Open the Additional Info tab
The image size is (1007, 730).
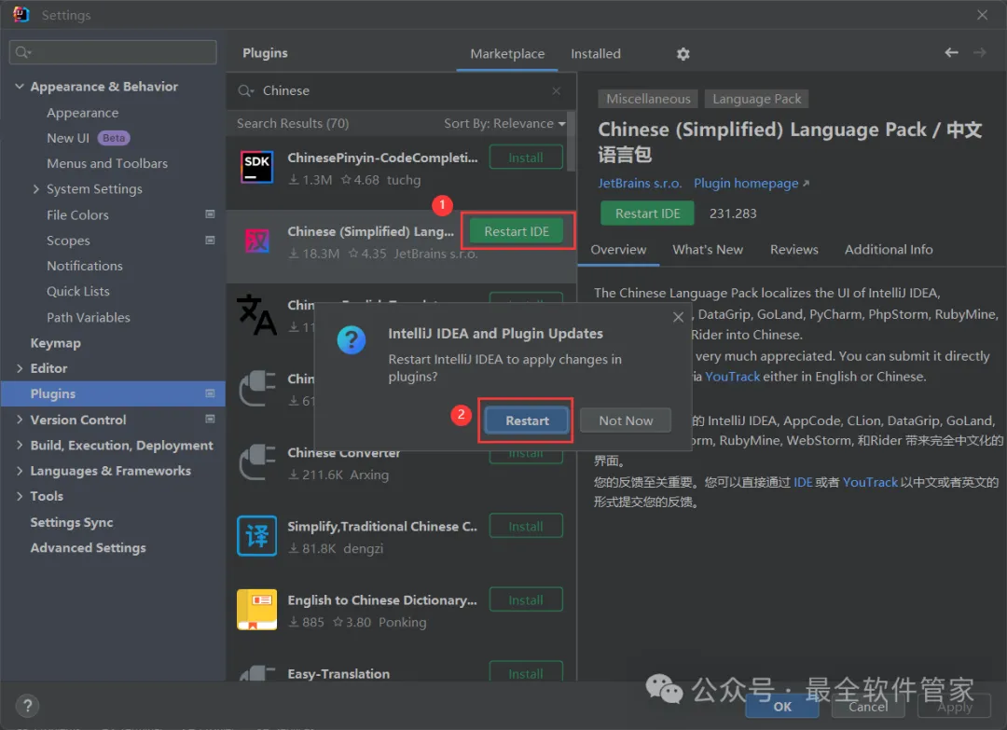pyautogui.click(x=889, y=250)
